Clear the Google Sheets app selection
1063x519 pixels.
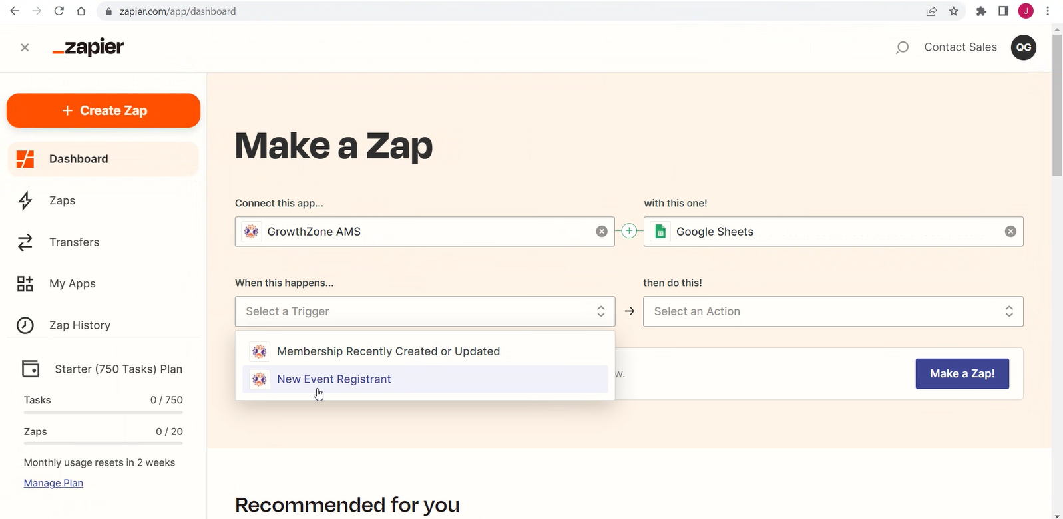[x=1010, y=232]
